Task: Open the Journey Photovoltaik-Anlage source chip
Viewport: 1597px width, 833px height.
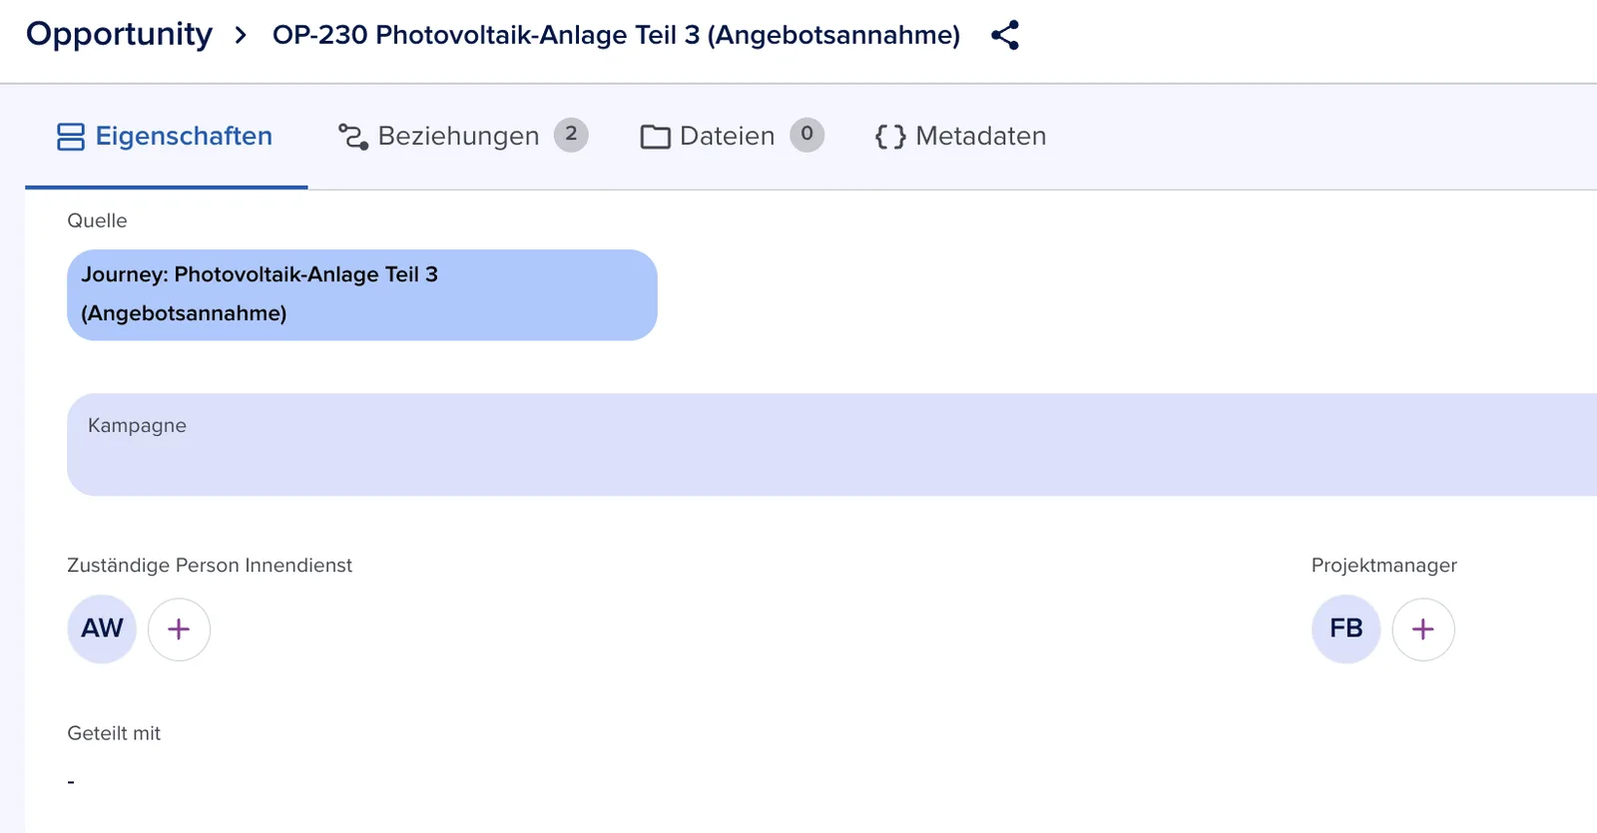Action: point(362,294)
